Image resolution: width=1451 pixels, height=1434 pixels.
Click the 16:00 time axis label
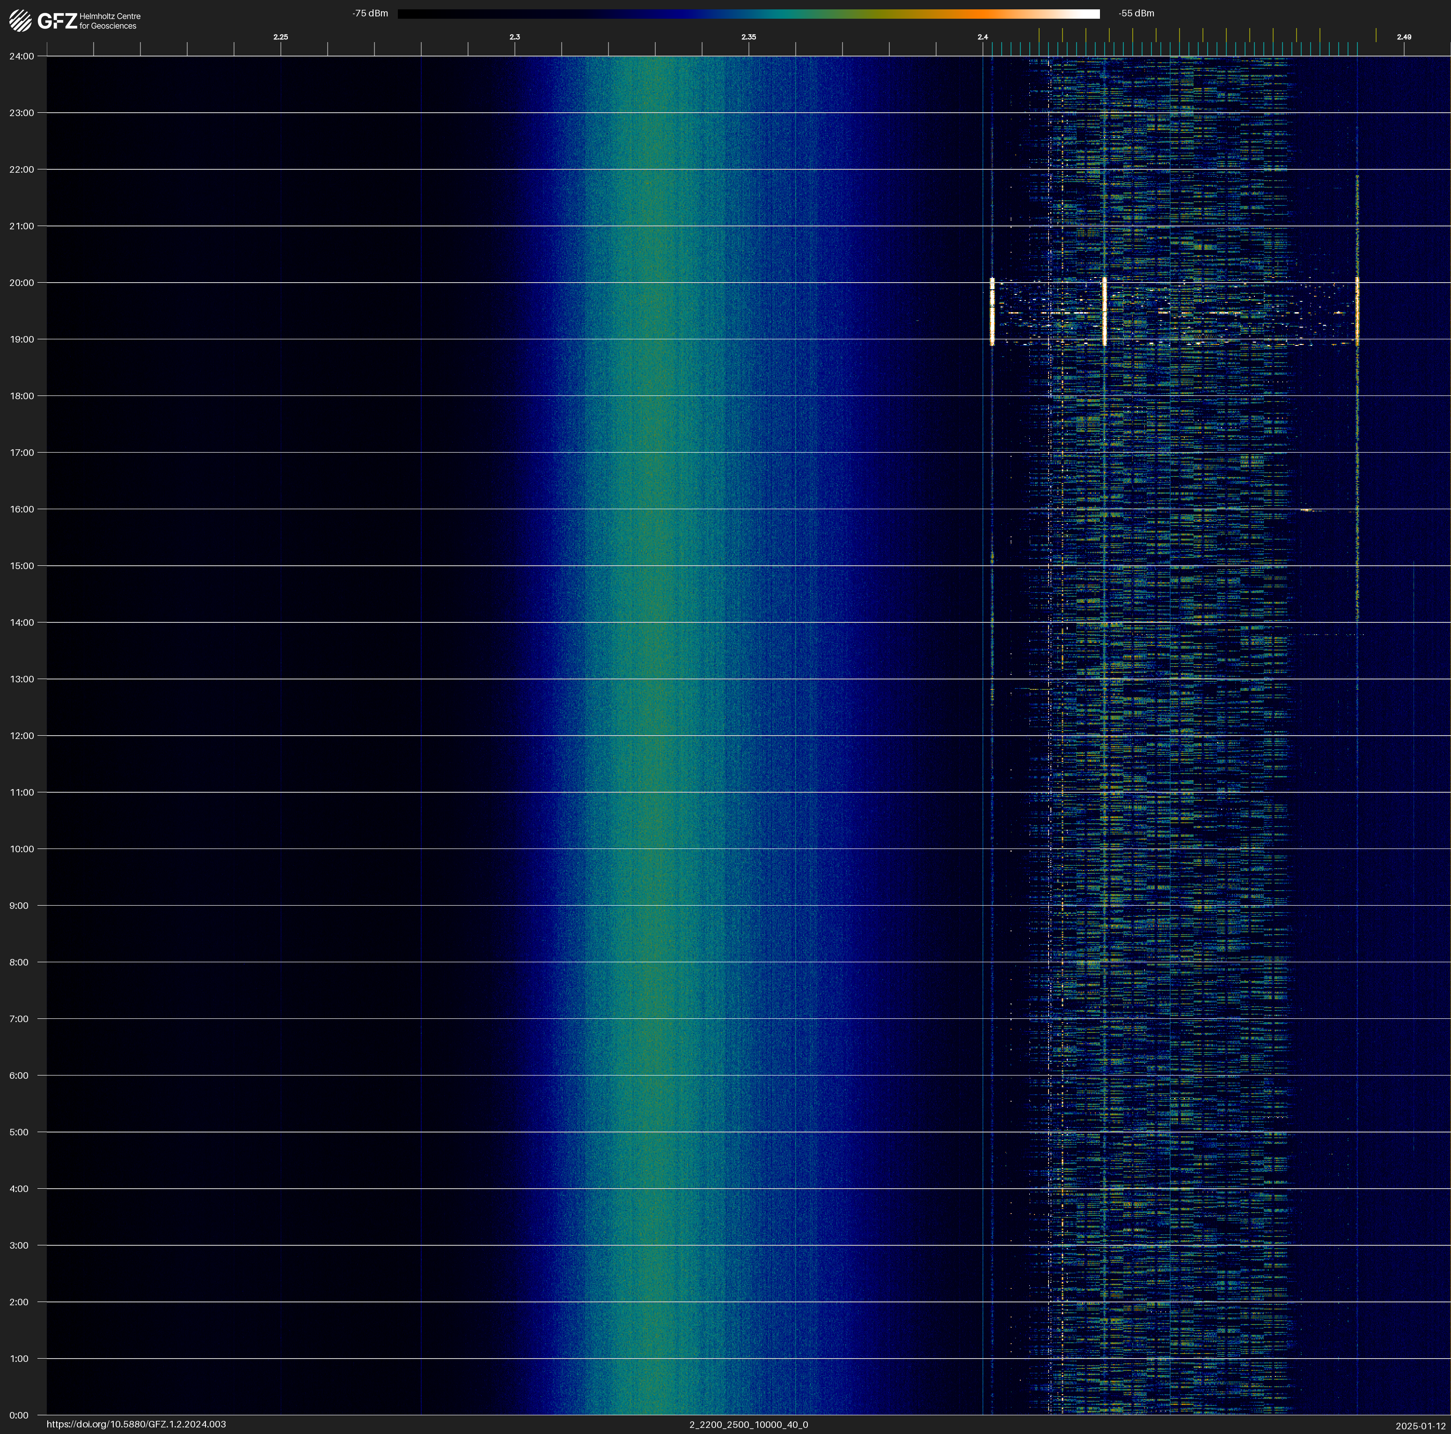(x=22, y=509)
